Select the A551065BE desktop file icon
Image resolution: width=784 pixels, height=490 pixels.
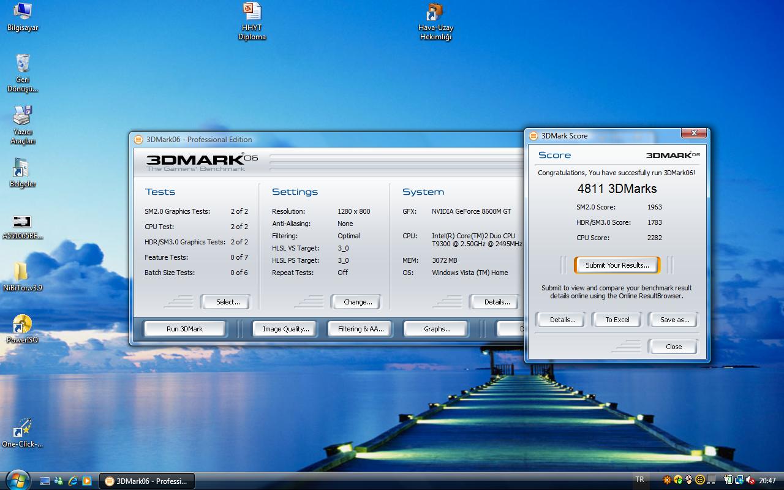[x=23, y=227]
